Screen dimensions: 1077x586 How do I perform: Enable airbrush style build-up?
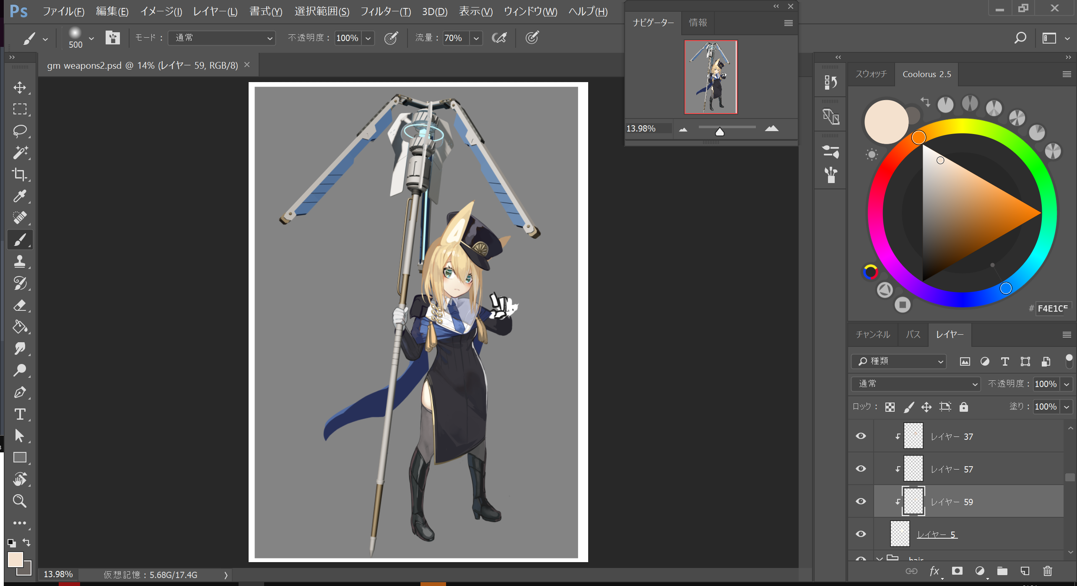click(499, 38)
